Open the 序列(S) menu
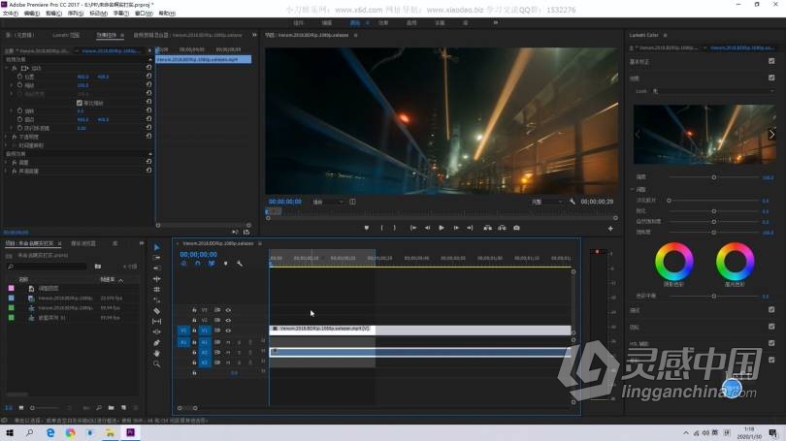 [x=75, y=14]
